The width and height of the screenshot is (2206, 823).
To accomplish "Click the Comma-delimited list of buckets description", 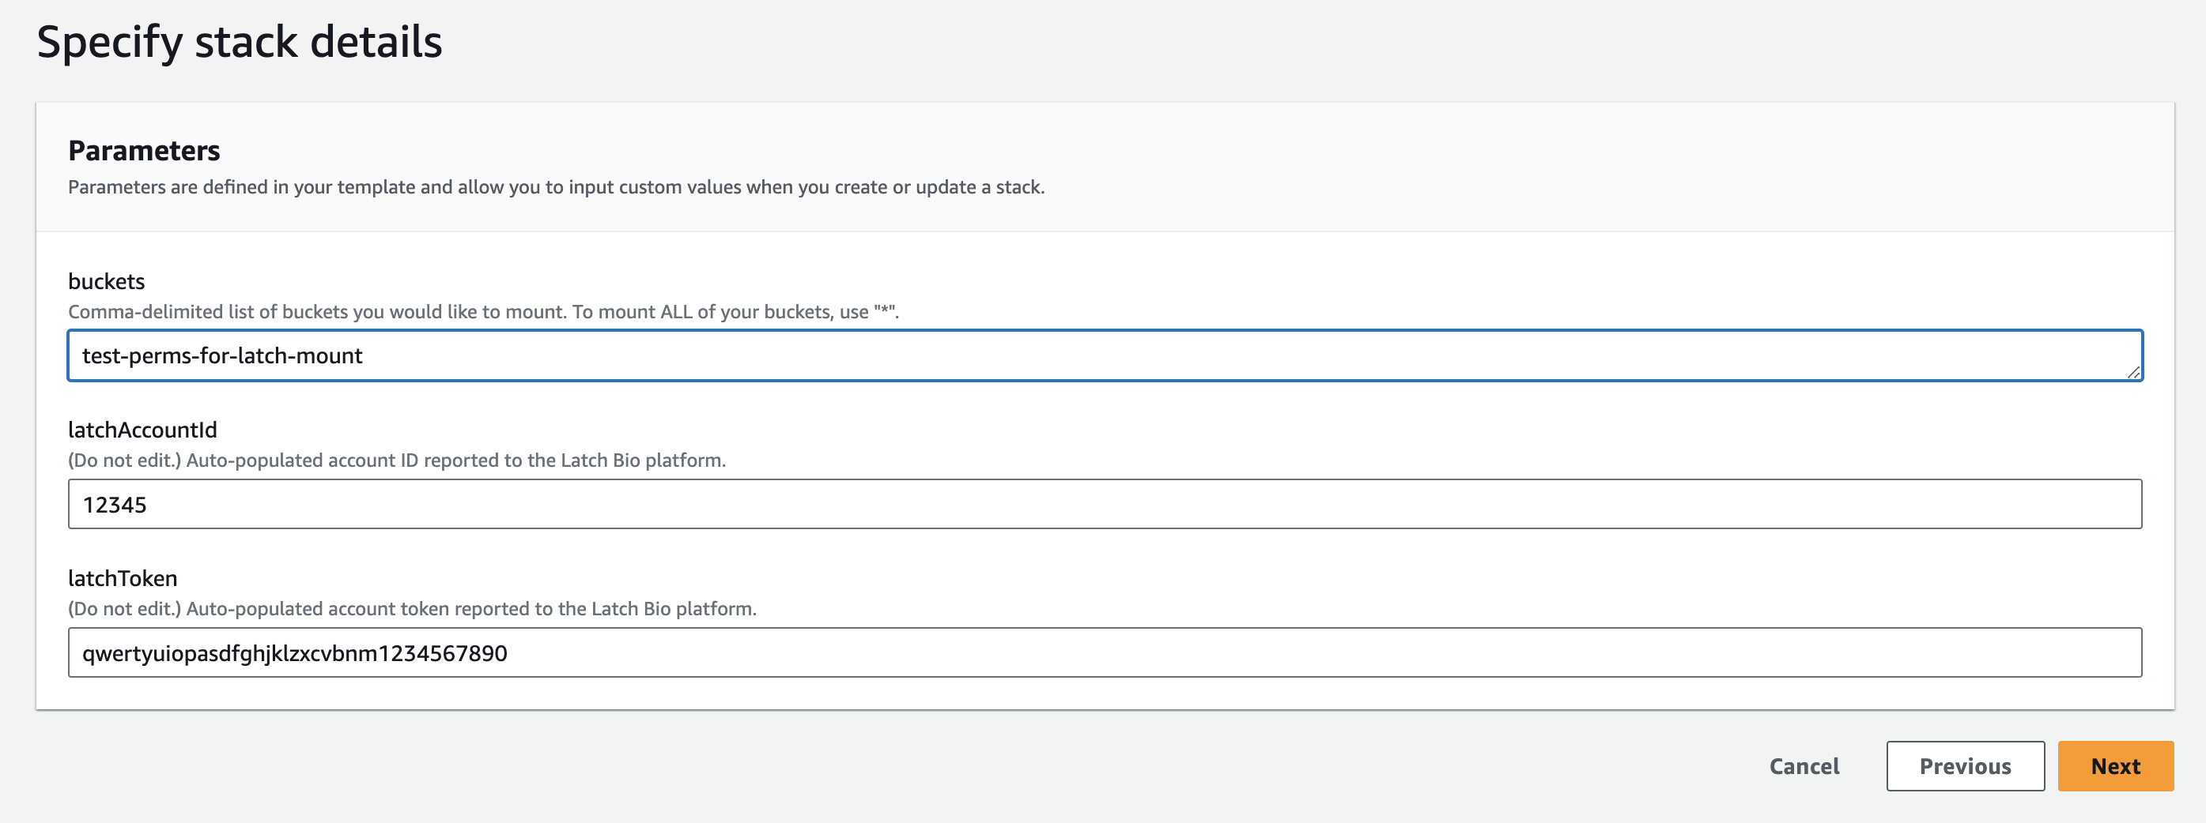I will point(483,311).
